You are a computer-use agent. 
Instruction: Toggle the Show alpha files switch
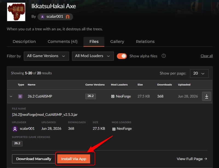[x=122, y=56]
